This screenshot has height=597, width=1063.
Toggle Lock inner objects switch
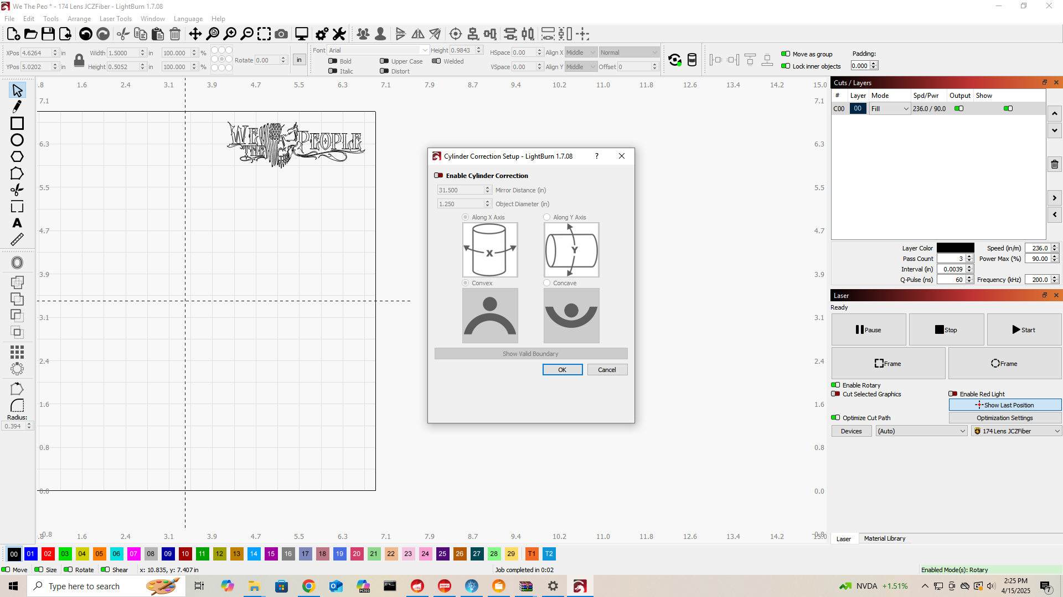point(786,66)
